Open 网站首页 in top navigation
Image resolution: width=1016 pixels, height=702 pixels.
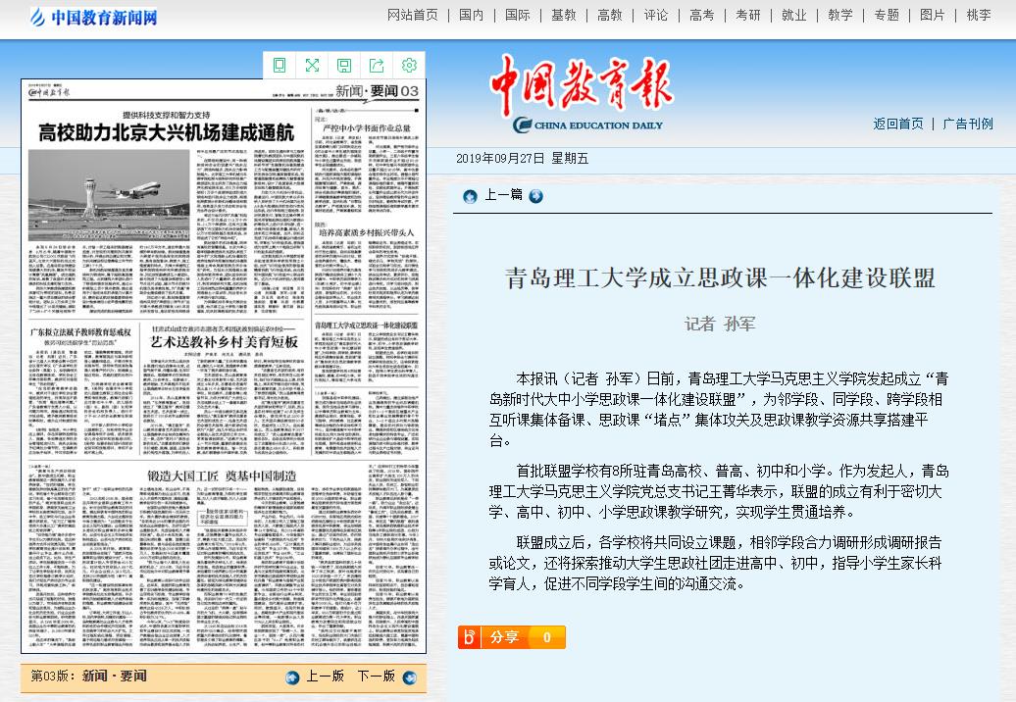coord(413,15)
